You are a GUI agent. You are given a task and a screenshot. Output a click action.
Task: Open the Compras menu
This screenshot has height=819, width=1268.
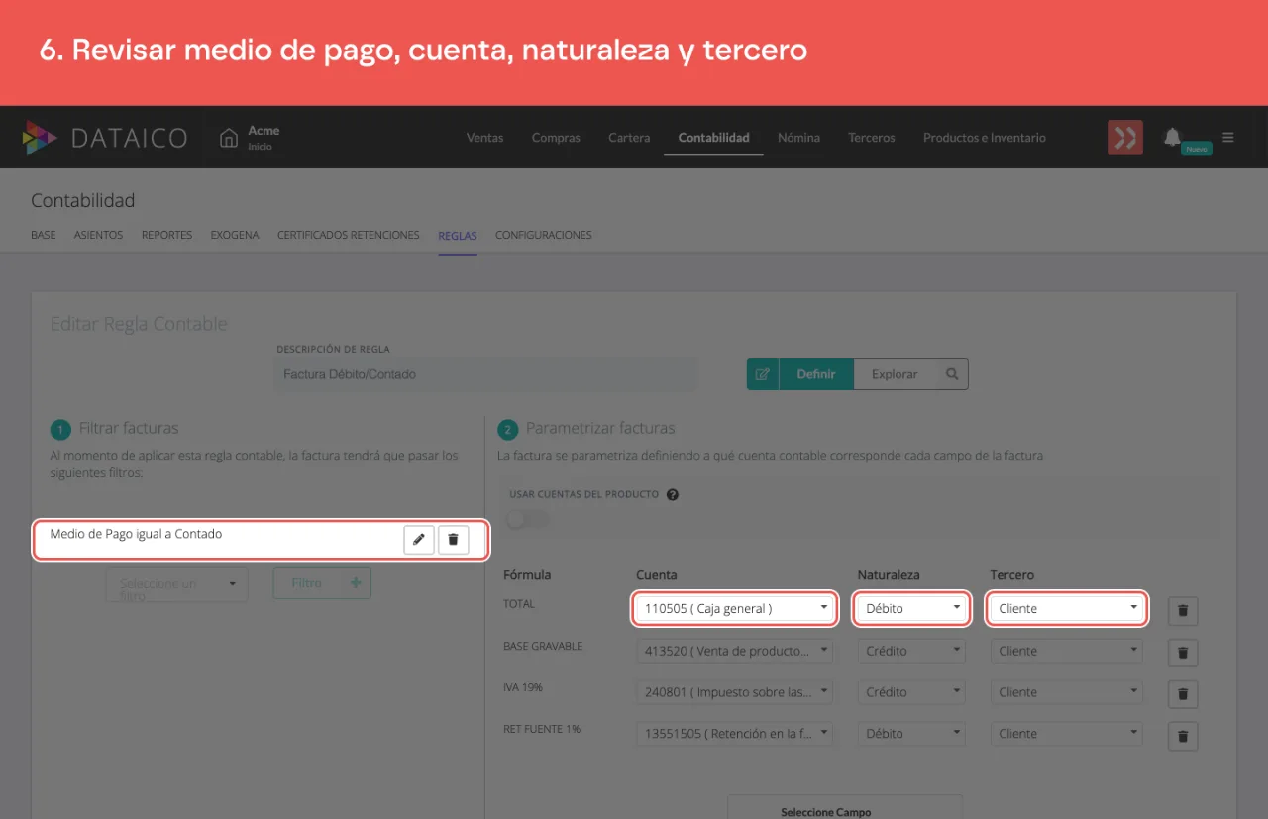556,138
